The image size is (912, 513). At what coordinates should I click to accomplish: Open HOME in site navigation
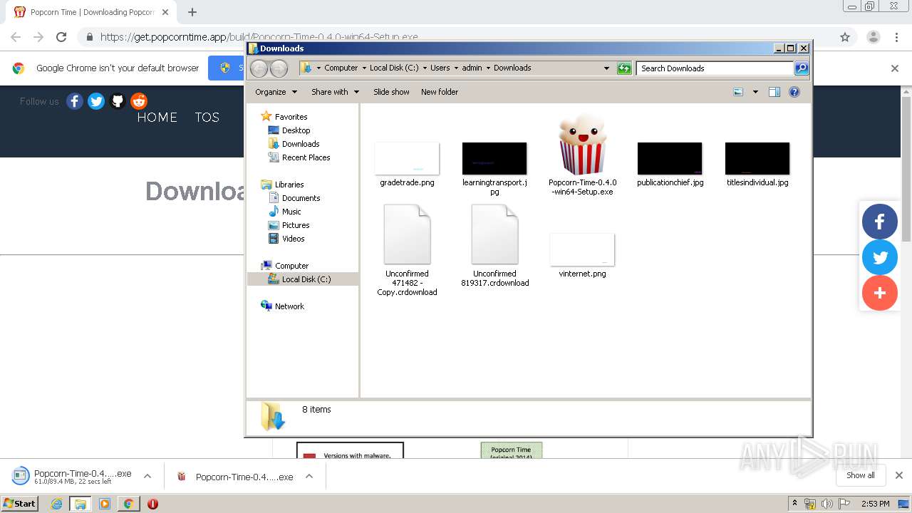point(157,118)
